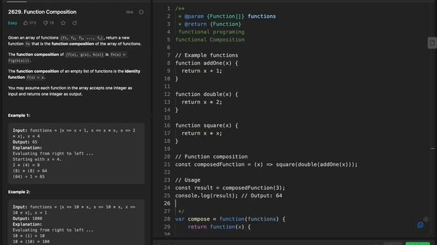Click "Starting with x = 4." in Example 1
437x245 pixels.
(37, 159)
